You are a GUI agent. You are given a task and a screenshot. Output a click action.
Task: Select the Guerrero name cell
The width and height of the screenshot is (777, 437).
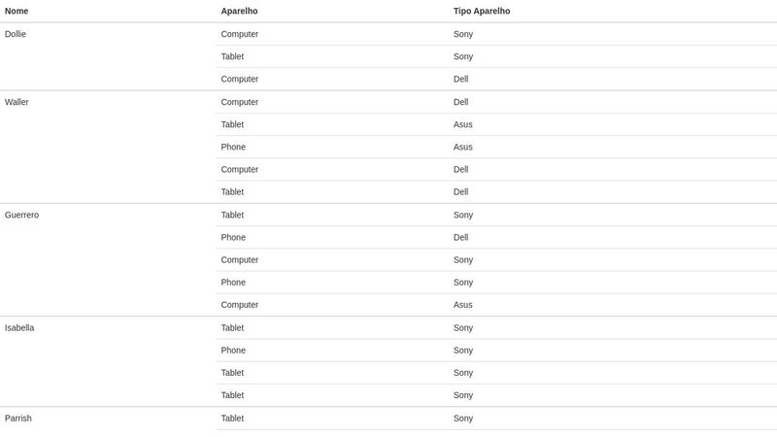[x=21, y=215]
